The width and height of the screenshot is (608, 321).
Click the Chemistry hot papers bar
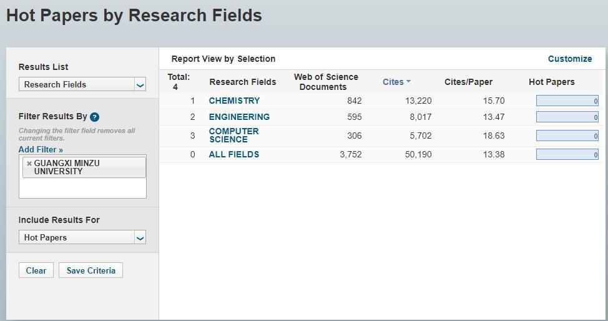567,101
